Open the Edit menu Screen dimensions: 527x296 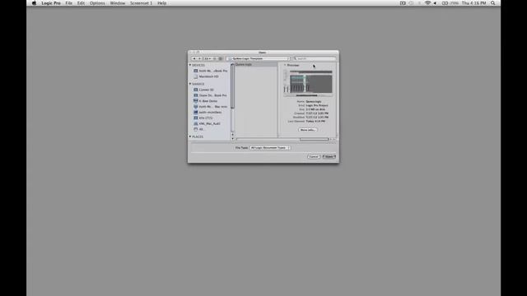(81, 3)
